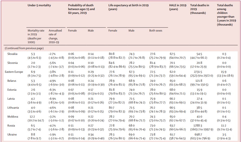Click the Latvia country name
This screenshot has width=241, height=142.
pyautogui.click(x=11, y=99)
